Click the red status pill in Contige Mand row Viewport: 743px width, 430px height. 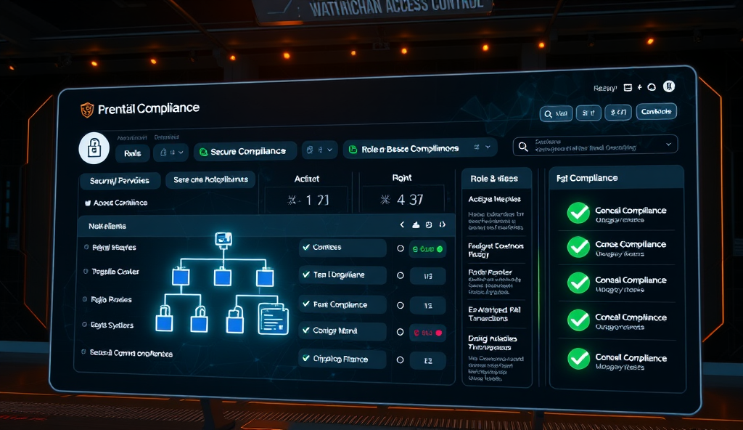click(x=427, y=333)
